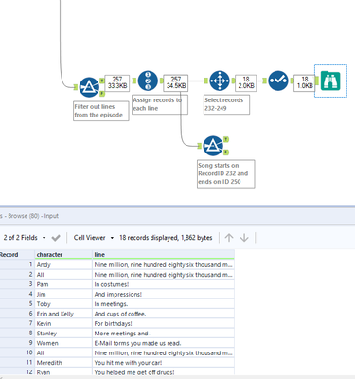
Task: Click the 'Record' column header
Action: pyautogui.click(x=17, y=254)
